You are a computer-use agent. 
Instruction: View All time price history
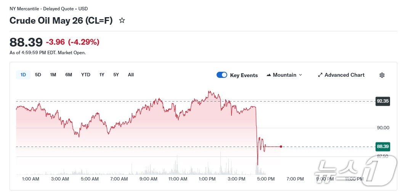click(131, 75)
